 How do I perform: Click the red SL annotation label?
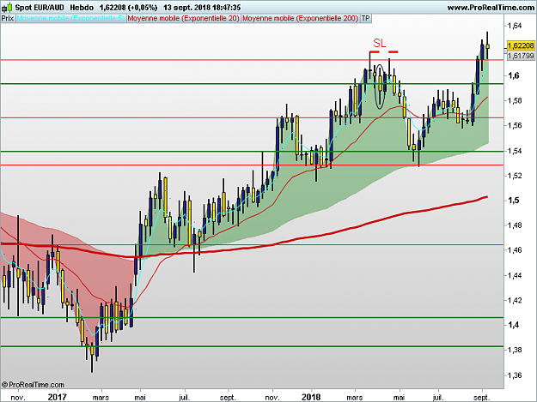(x=379, y=44)
